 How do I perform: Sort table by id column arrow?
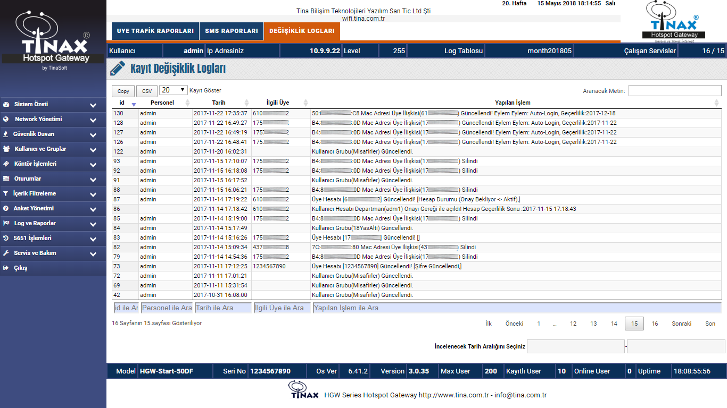(x=134, y=104)
